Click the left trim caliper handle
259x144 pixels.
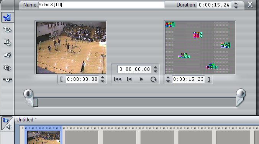click(x=29, y=97)
